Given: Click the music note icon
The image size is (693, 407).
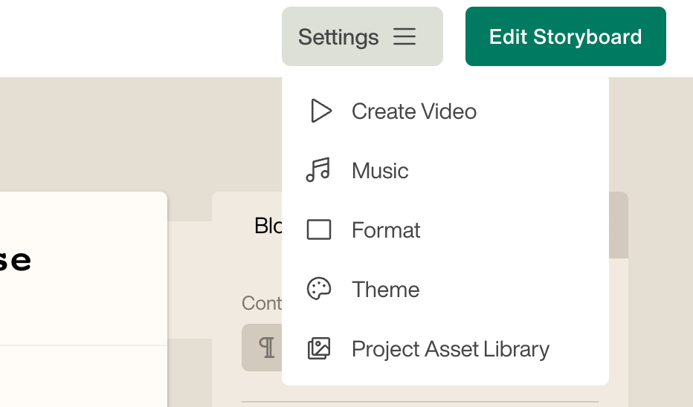Looking at the screenshot, I should point(318,170).
